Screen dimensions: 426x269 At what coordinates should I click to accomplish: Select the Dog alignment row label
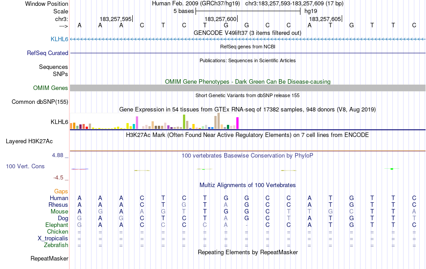pyautogui.click(x=63, y=218)
